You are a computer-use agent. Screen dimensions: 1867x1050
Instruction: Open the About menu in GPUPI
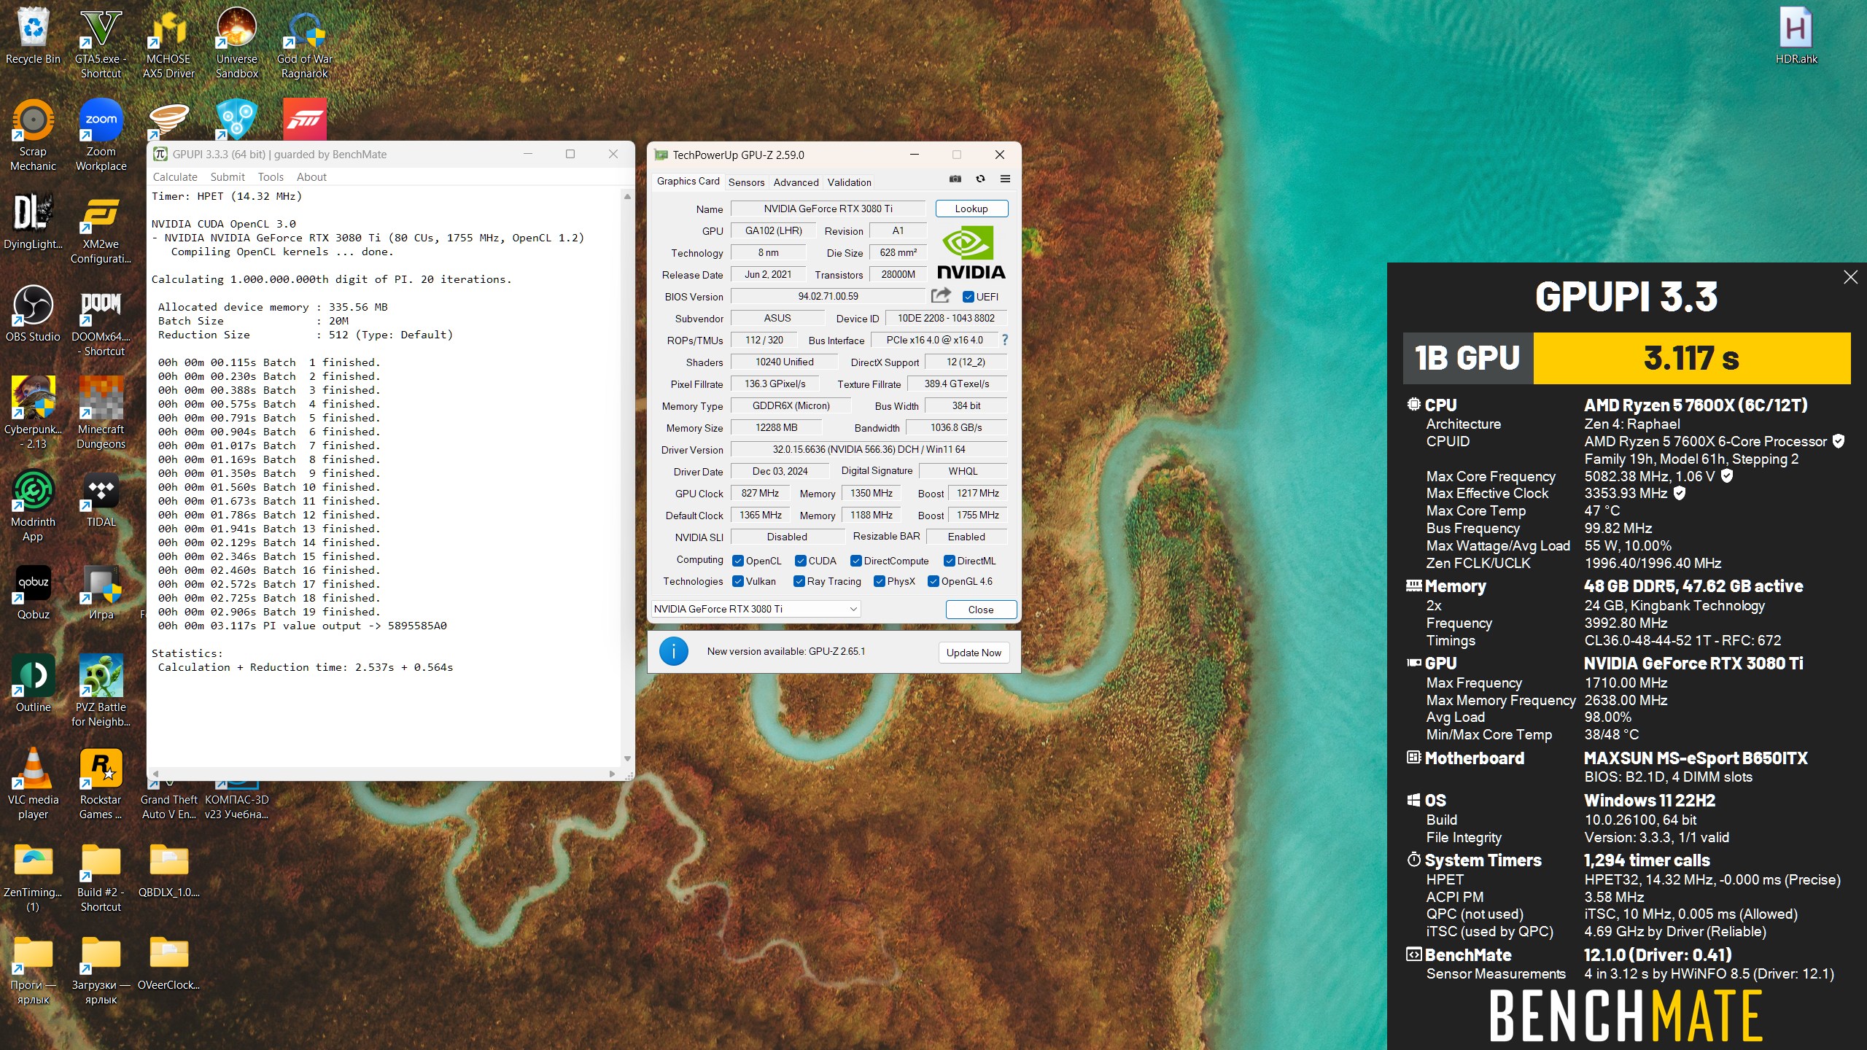pos(311,177)
